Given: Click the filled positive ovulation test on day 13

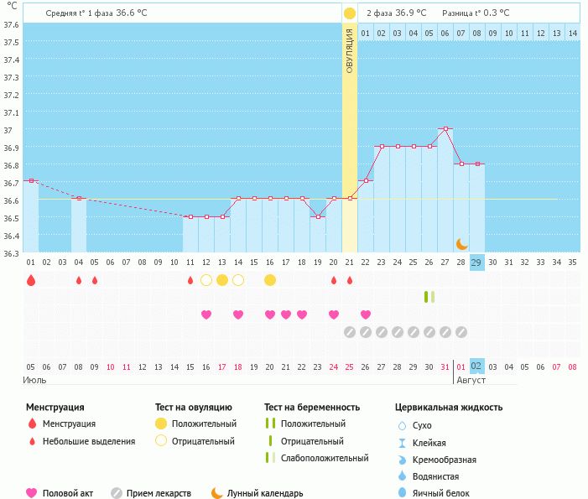Looking at the screenshot, I should (221, 280).
